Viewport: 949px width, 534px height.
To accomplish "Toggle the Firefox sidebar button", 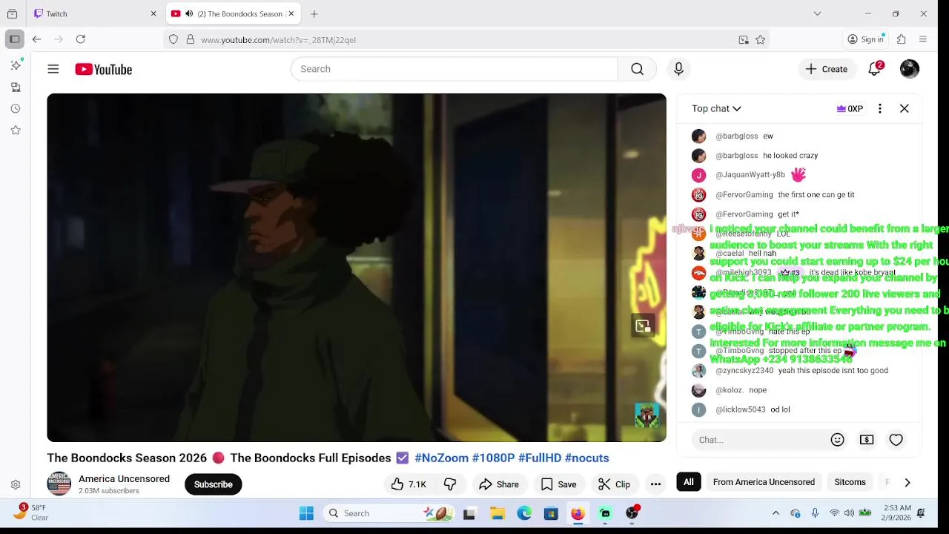I will (x=14, y=39).
